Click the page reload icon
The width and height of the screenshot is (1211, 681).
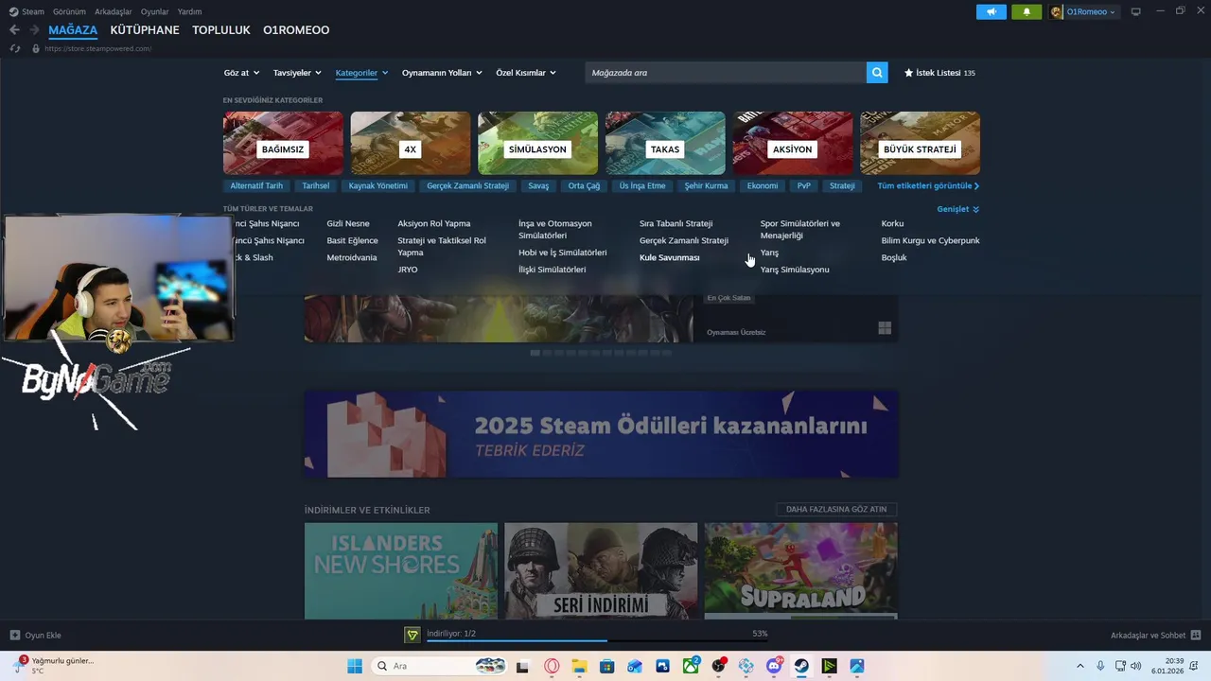[14, 48]
